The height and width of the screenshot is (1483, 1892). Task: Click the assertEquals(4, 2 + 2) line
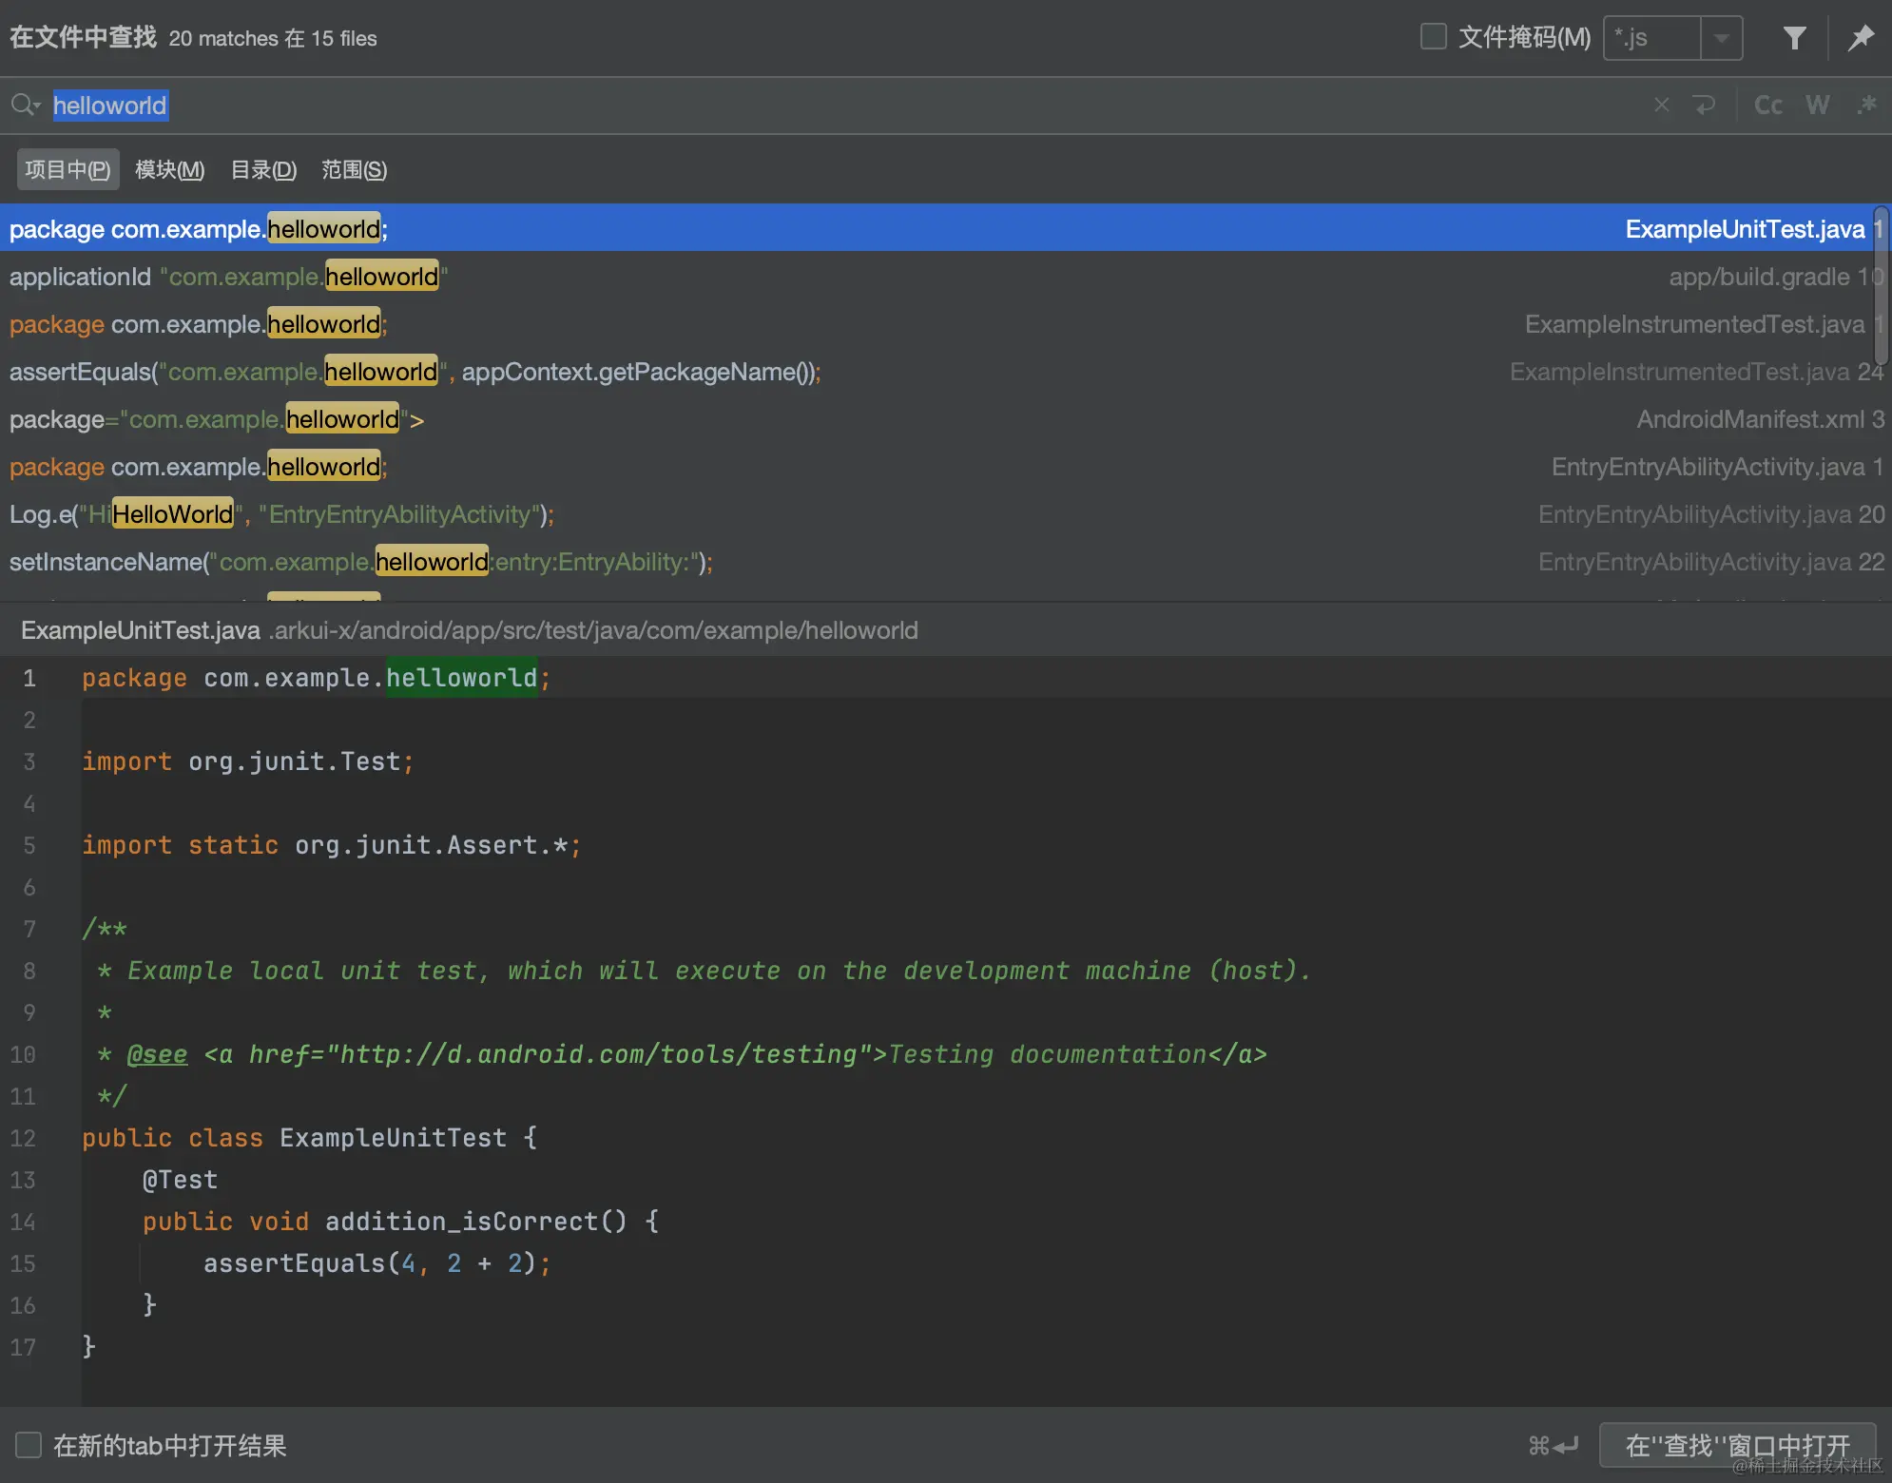click(376, 1262)
